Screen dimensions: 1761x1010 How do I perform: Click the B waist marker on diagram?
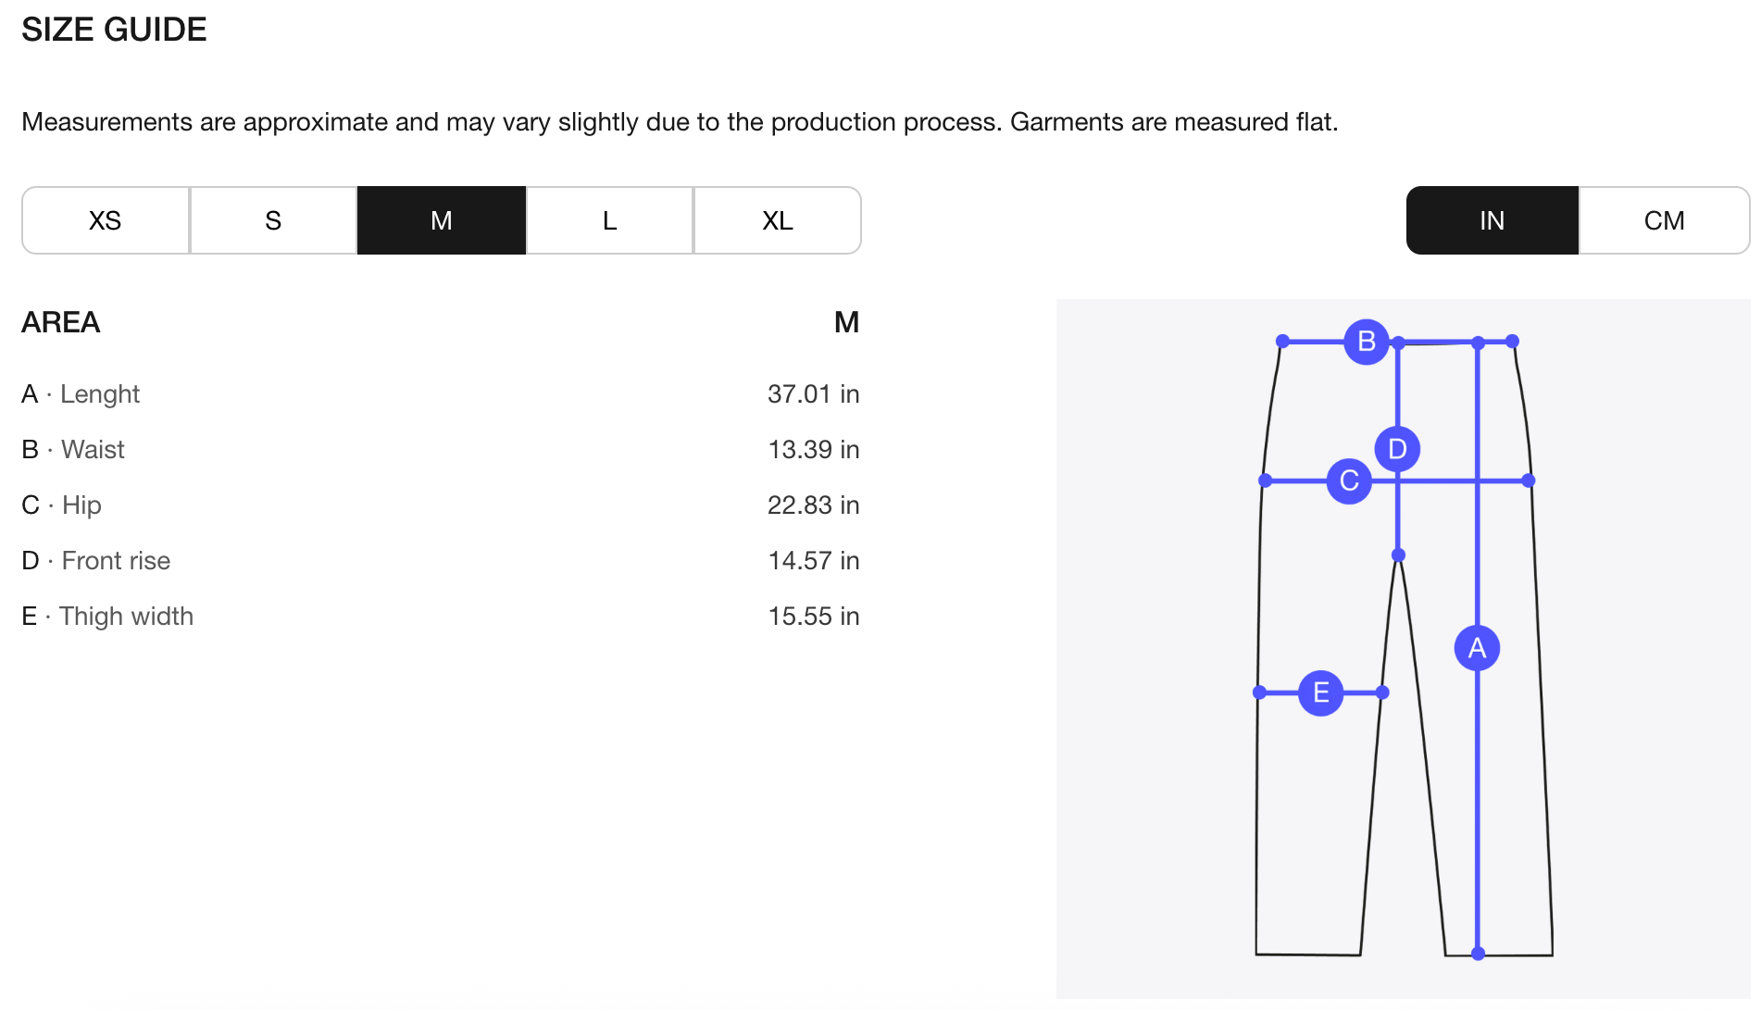[1366, 342]
